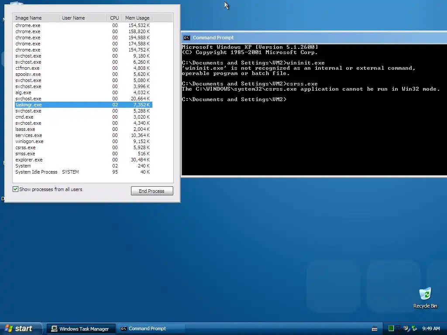The image size is (447, 335).
Task: Select the svchost.exe process using 9,180 K
Action: click(83, 56)
